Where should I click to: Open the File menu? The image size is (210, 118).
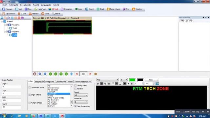pyautogui.click(x=5, y=5)
